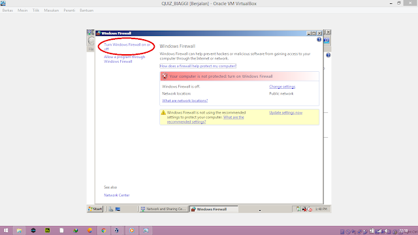Open What are network locations link
Screen dimensions: 418x235
[185, 101]
